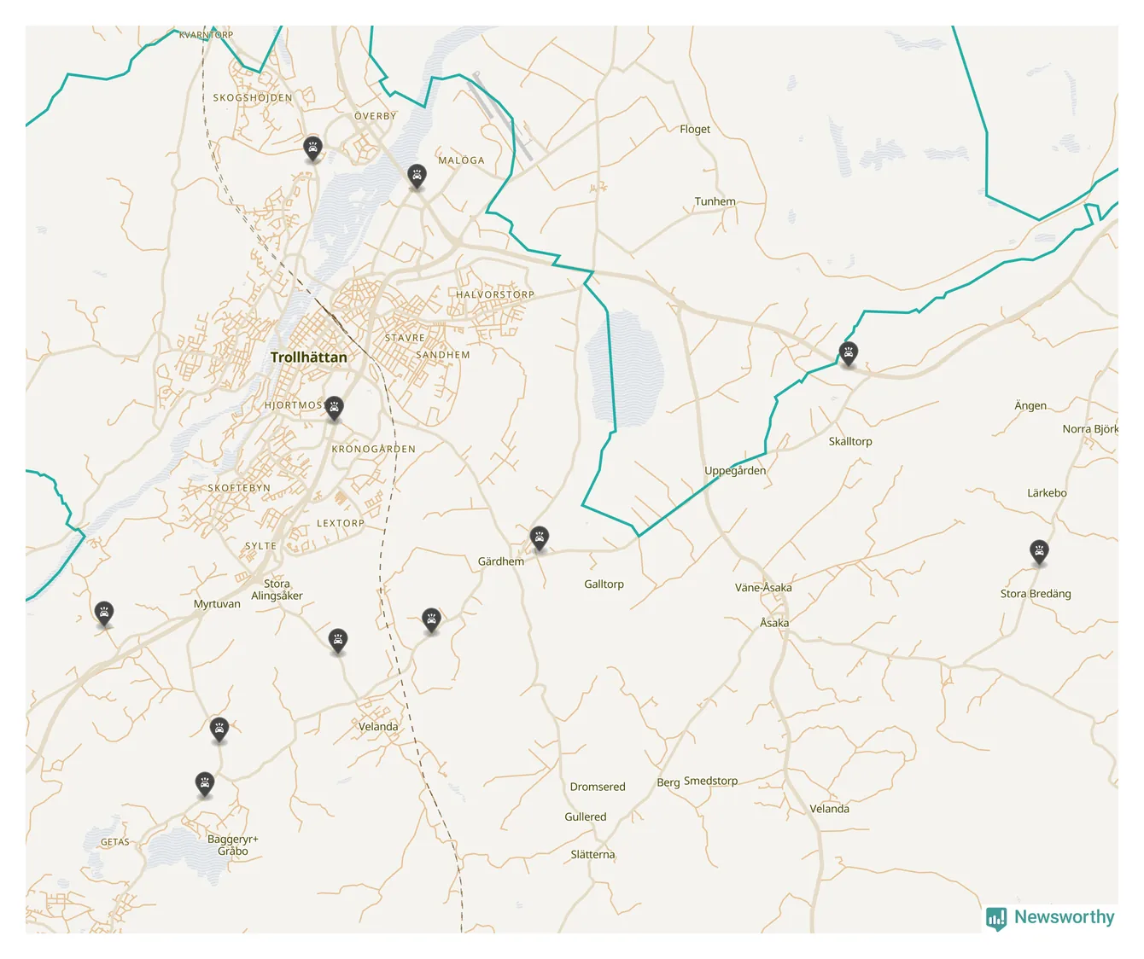This screenshot has width=1144, height=959.
Task: Select car marker directly south of Stora Alingsåker
Action: (338, 640)
